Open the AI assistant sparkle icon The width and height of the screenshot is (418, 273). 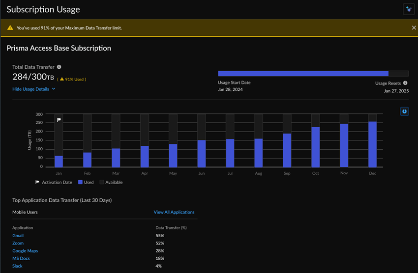click(409, 9)
